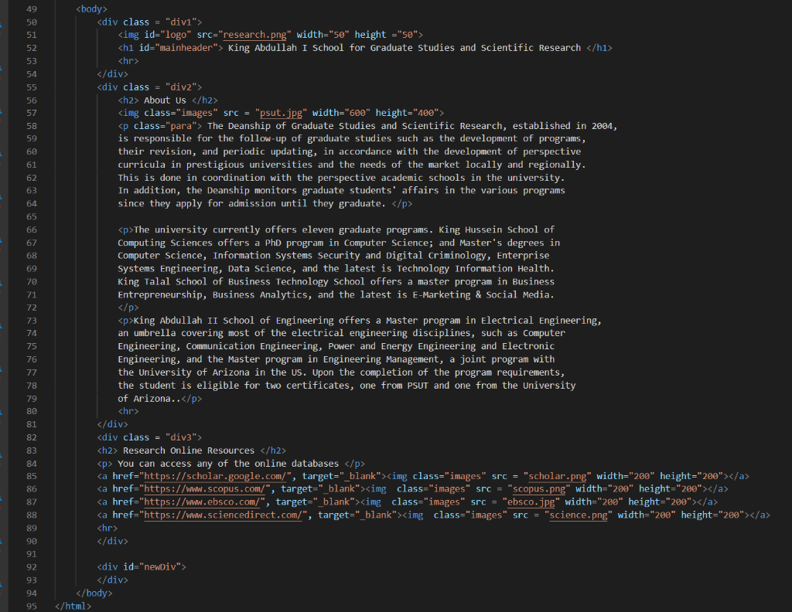The image size is (792, 612).
Task: Follow the https://www.ebsco.com/ href link
Action: (x=203, y=502)
